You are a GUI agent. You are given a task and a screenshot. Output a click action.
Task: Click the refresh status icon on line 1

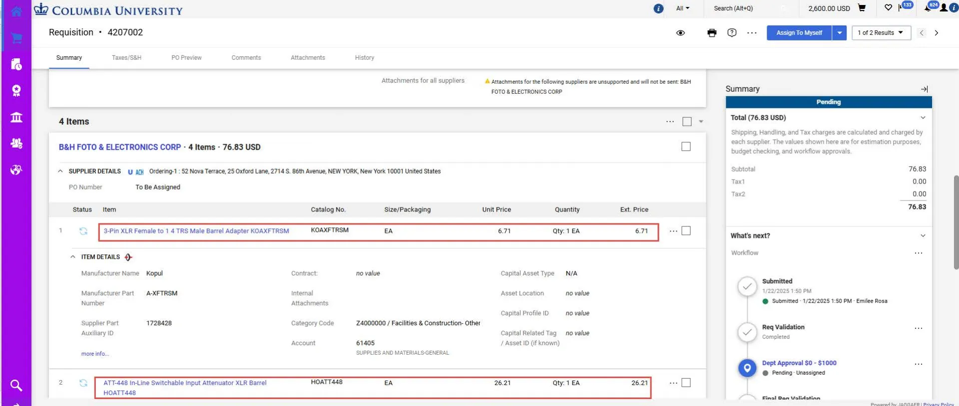pos(83,231)
